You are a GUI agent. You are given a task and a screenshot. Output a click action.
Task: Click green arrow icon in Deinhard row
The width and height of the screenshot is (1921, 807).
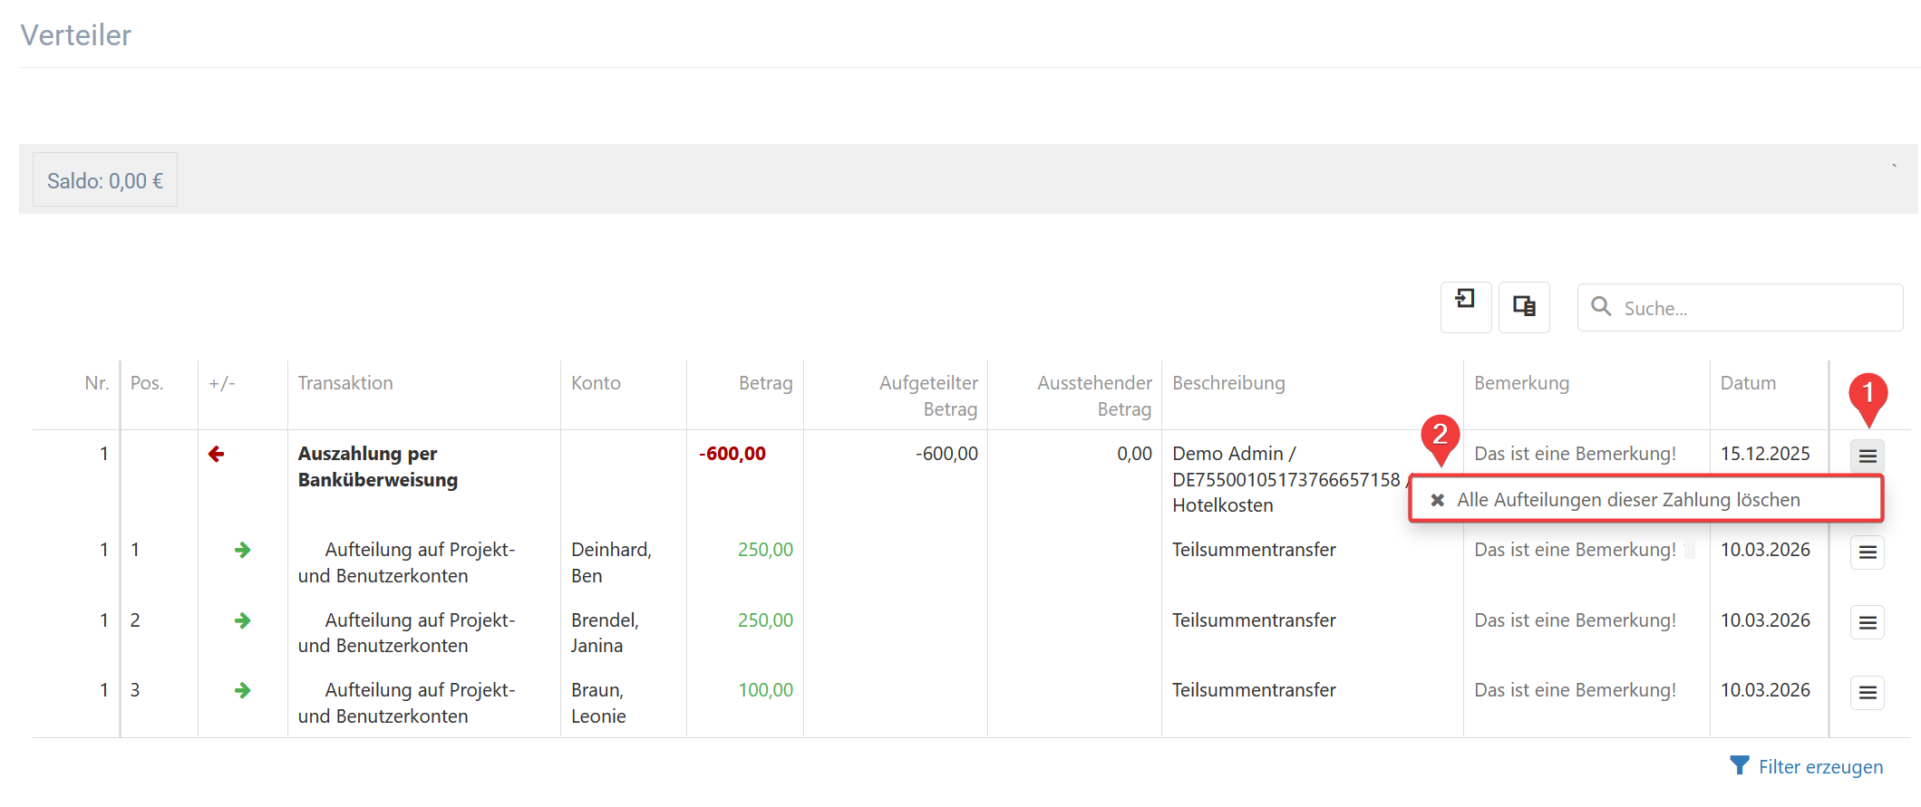click(x=242, y=550)
